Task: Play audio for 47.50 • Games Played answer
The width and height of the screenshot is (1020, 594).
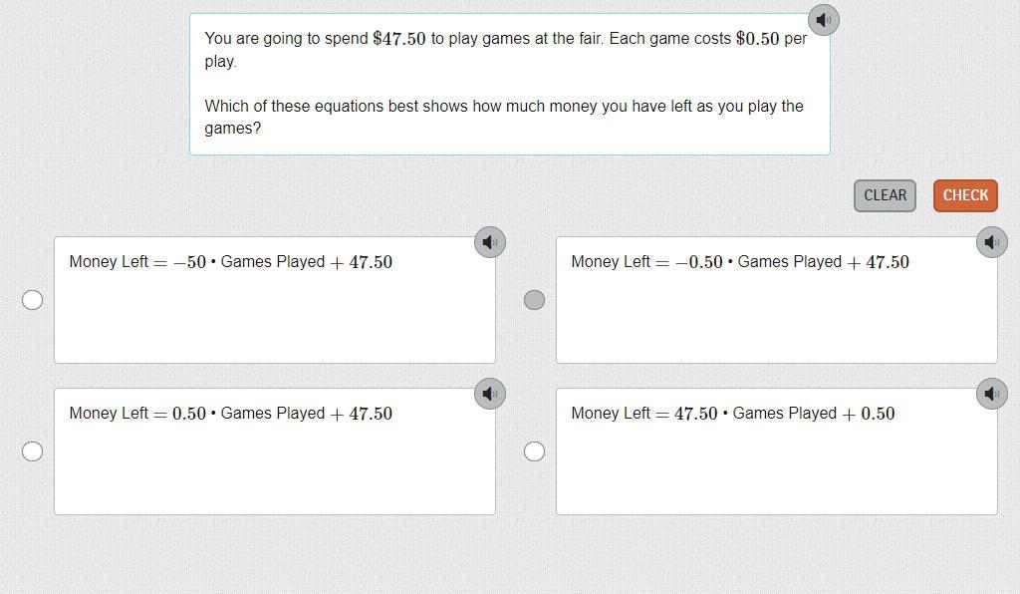Action: click(991, 394)
